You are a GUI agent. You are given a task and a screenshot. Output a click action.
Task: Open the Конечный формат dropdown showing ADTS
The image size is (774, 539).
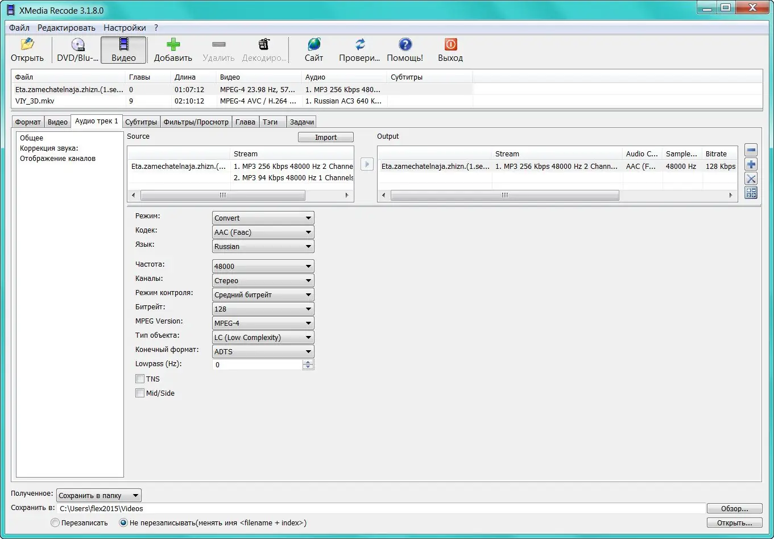click(x=263, y=351)
